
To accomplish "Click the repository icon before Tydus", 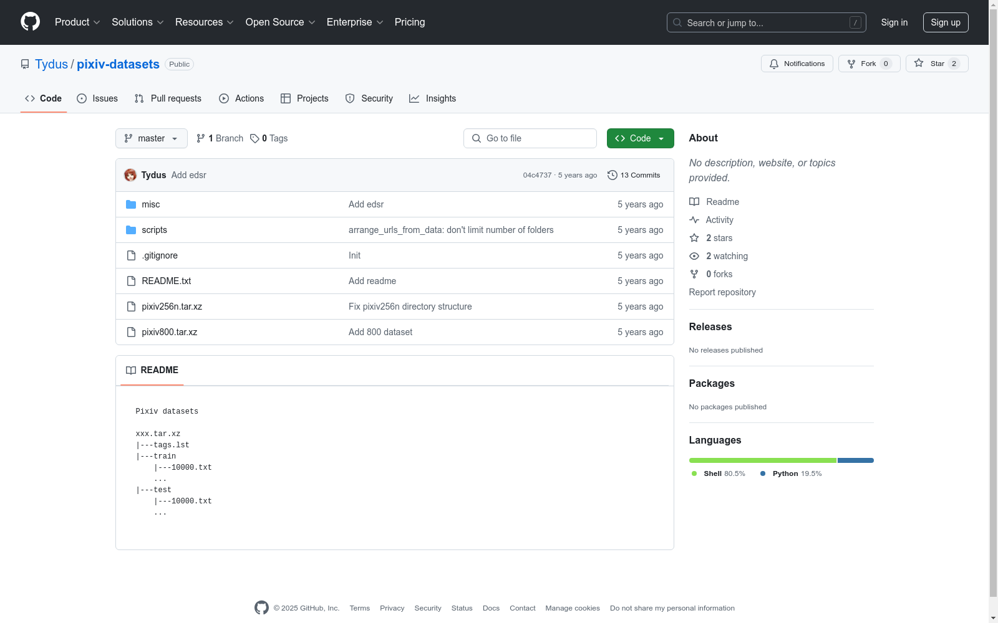I will 25,64.
